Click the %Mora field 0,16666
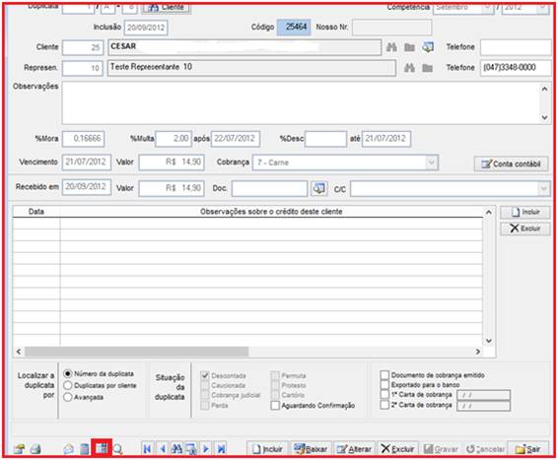The width and height of the screenshot is (558, 460). (83, 139)
